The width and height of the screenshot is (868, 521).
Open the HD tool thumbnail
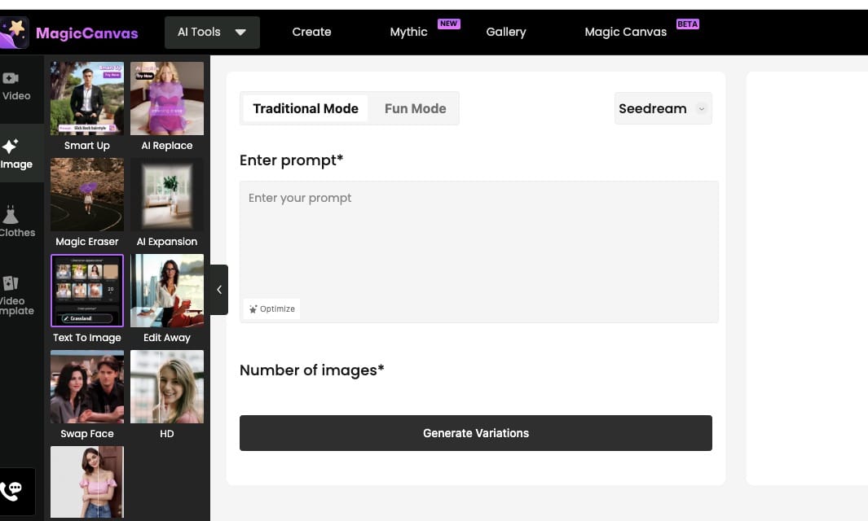pos(166,387)
